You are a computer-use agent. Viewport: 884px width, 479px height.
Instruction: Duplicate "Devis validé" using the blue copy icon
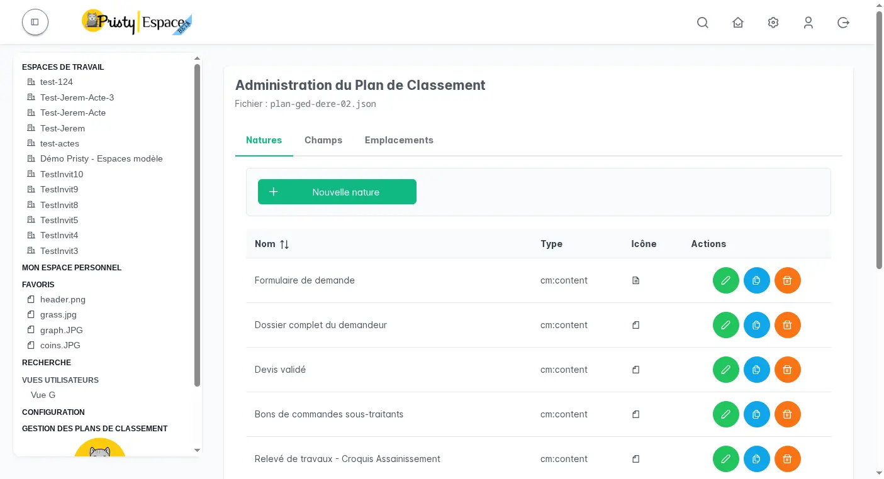point(757,370)
